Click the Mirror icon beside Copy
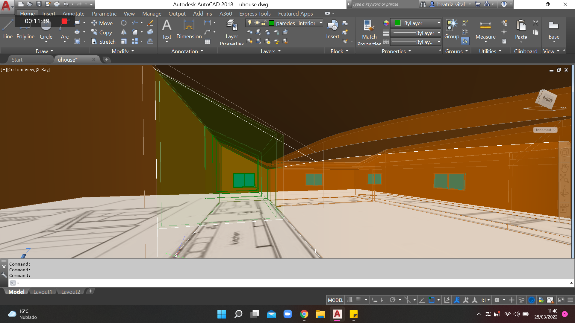575x323 pixels. point(124,32)
